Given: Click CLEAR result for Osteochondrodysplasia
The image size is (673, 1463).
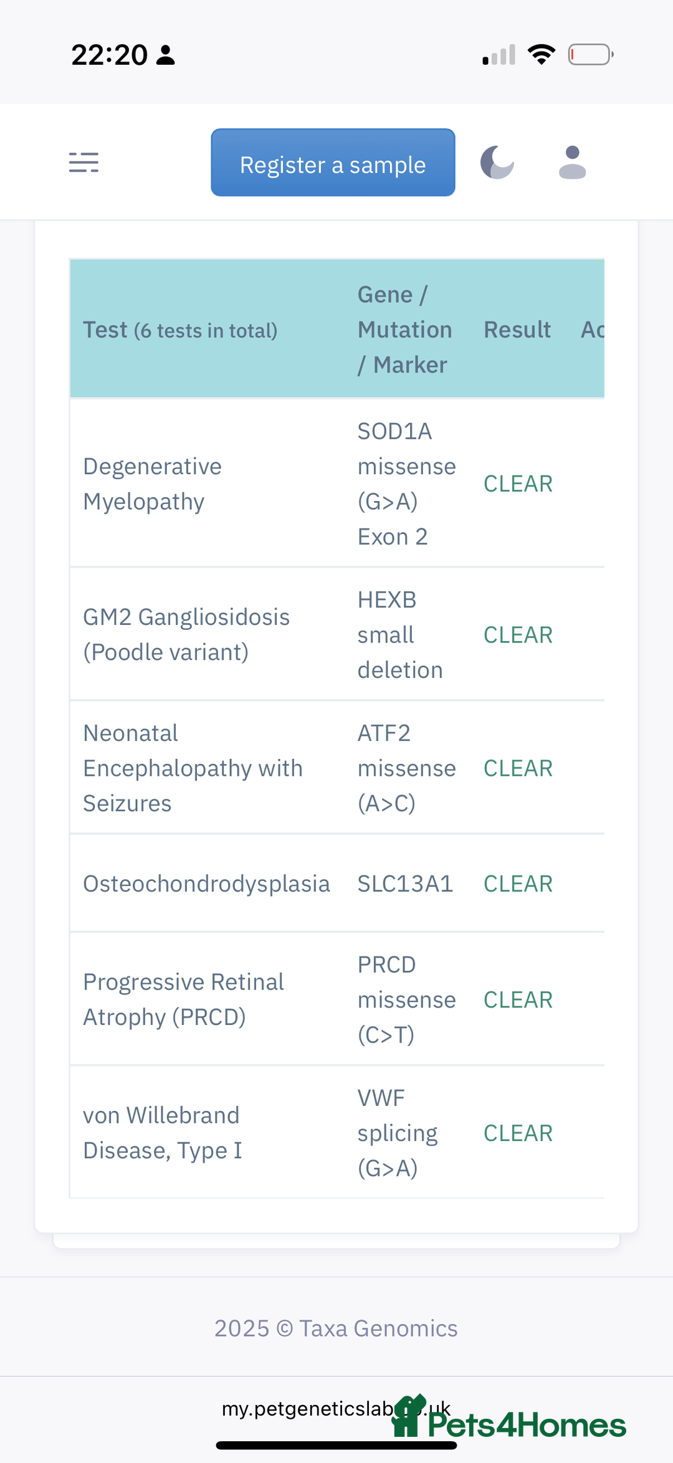Looking at the screenshot, I should 518,884.
